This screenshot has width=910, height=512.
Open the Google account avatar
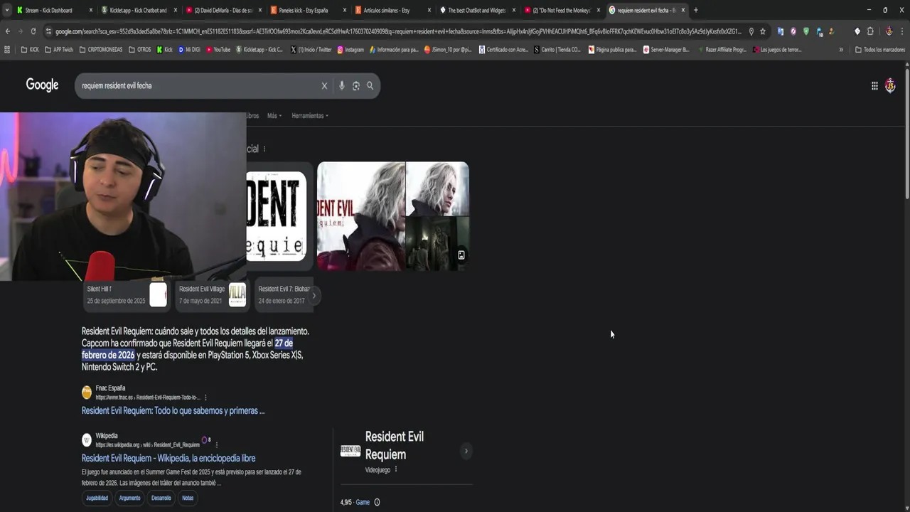tap(890, 85)
